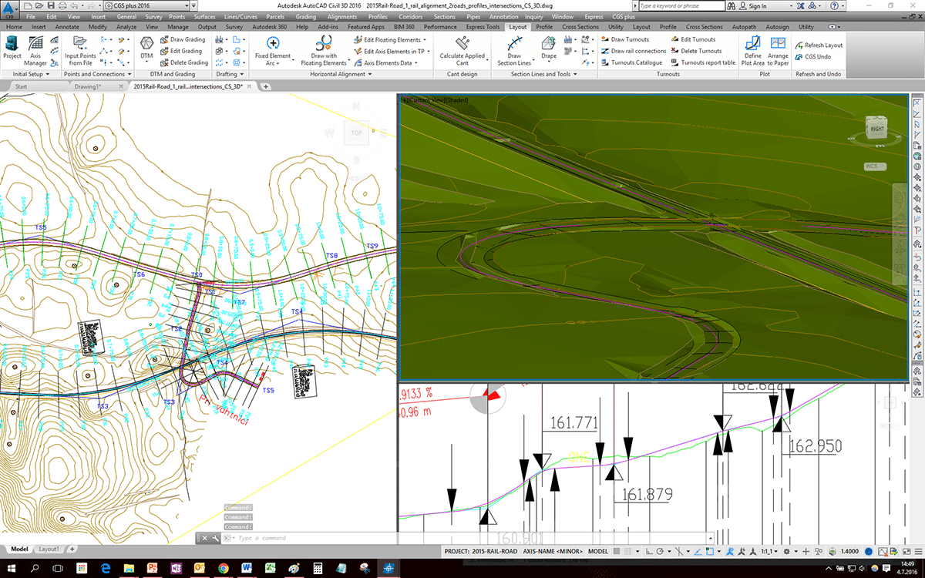Click Draw Turnouts
The width and height of the screenshot is (925, 578).
(624, 39)
